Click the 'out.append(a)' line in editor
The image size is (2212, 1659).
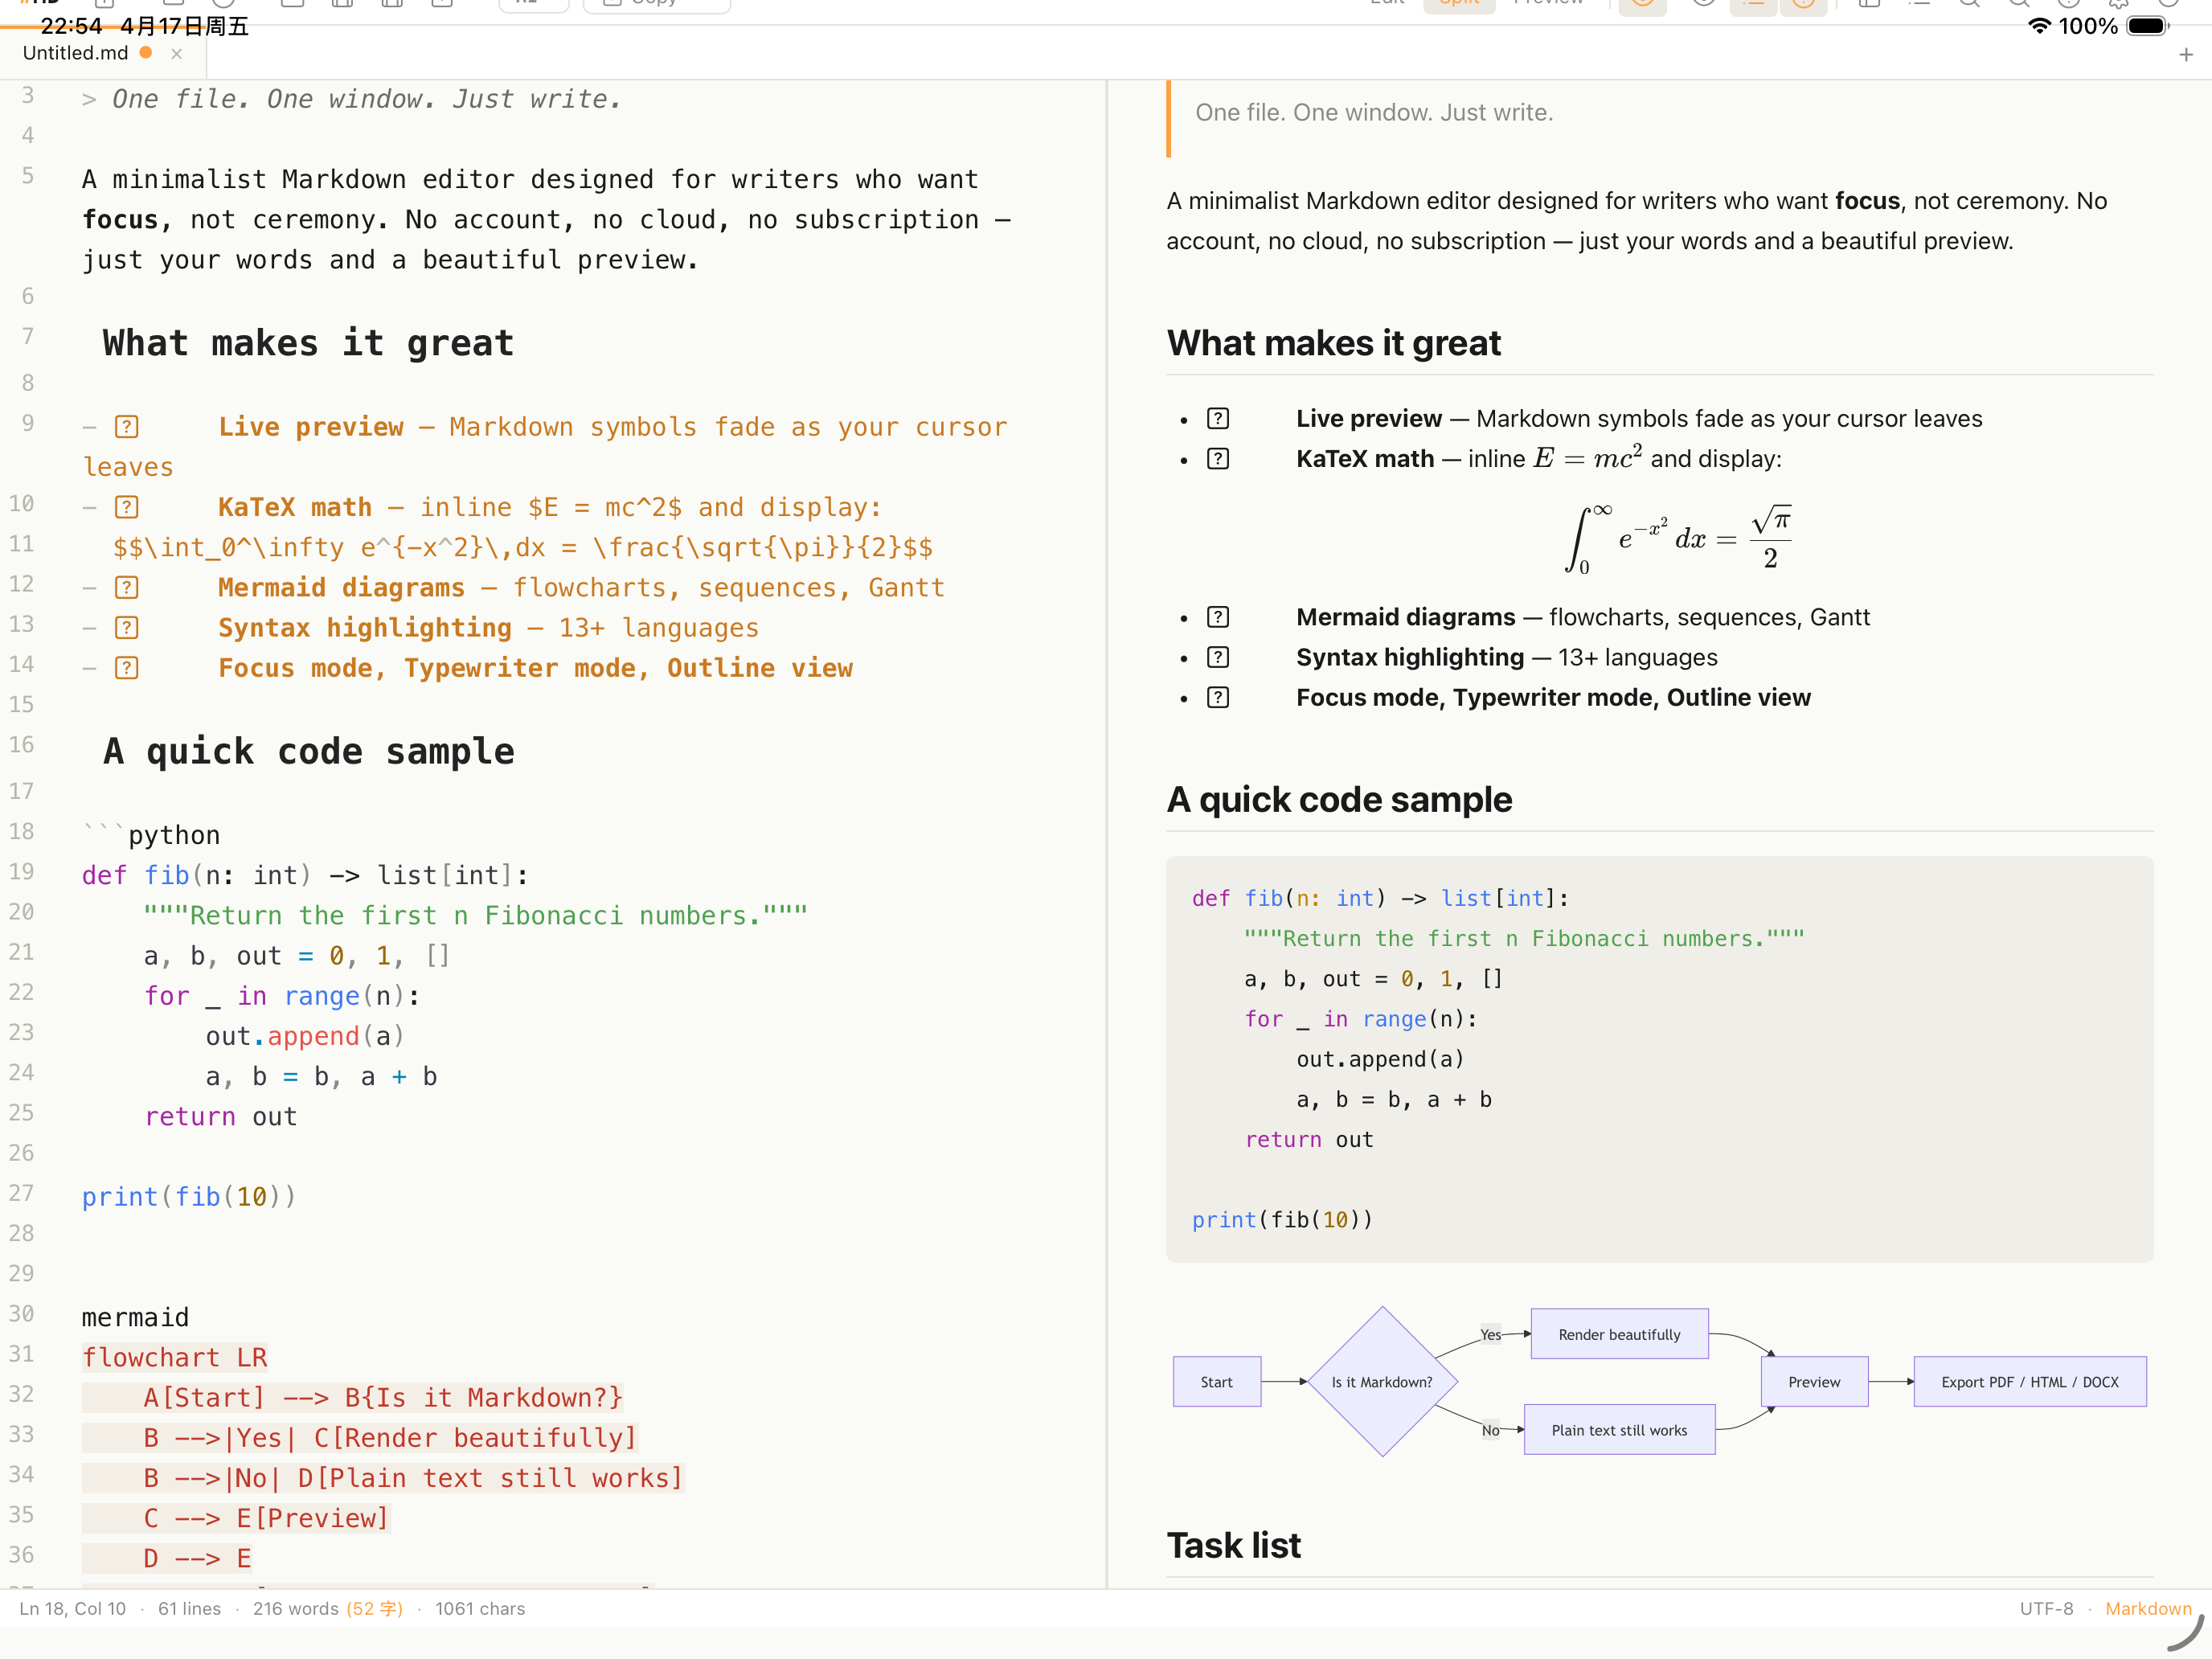[x=305, y=1036]
